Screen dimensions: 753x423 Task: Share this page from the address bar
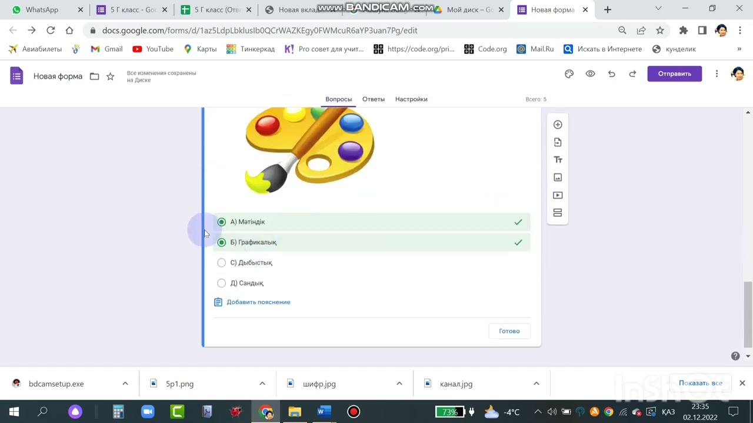pos(641,31)
